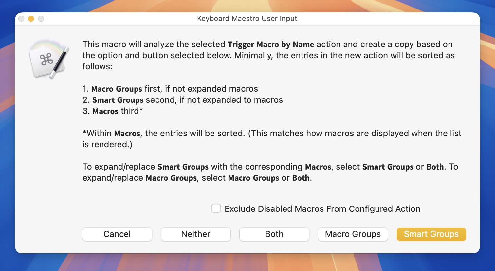The width and height of the screenshot is (495, 271).
Task: Click the paragraph starting "To expand/replace Smart Groups"
Action: [x=270, y=172]
